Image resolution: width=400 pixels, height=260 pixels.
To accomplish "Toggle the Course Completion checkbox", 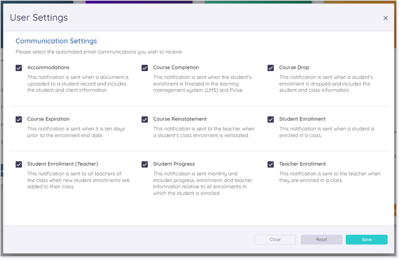I will [x=145, y=68].
